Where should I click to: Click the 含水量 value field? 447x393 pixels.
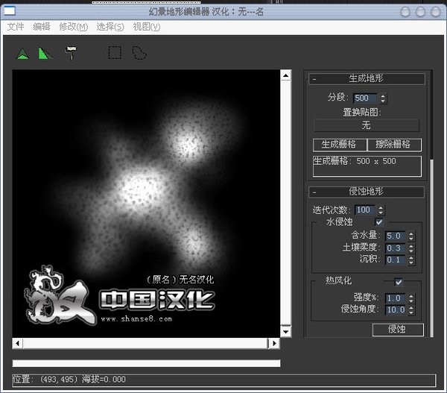pos(394,236)
